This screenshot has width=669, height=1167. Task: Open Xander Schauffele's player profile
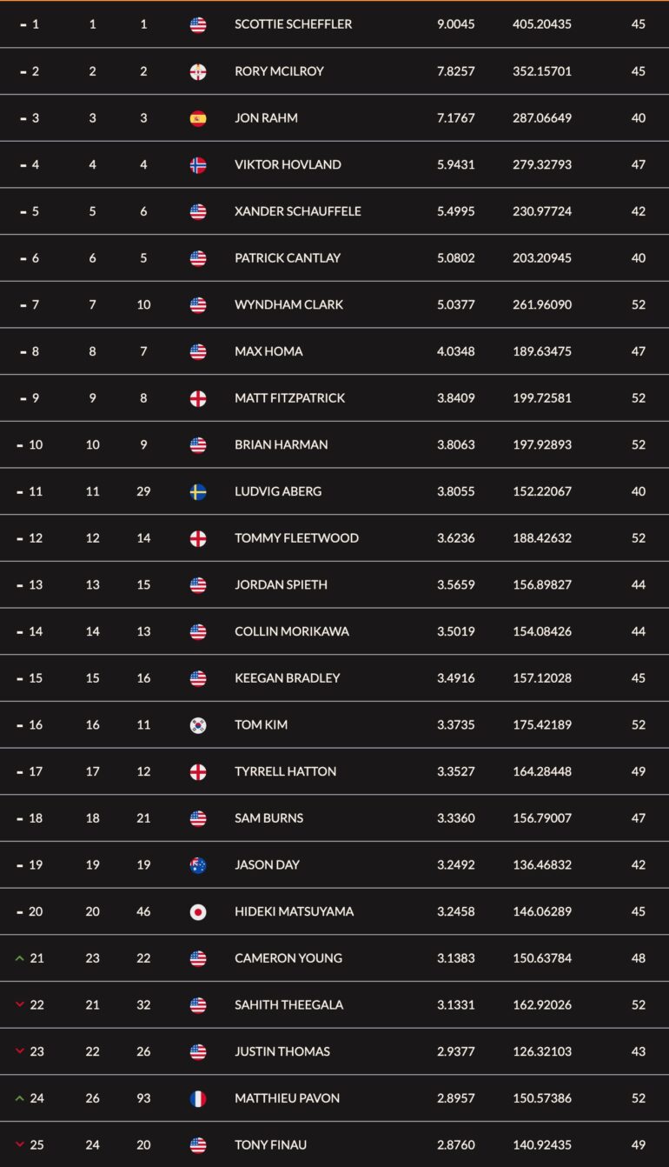(298, 211)
